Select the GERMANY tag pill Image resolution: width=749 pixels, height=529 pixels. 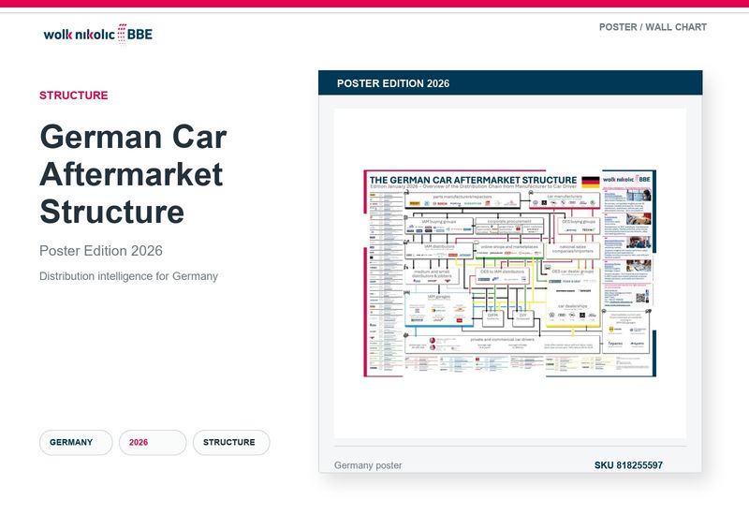coord(76,443)
